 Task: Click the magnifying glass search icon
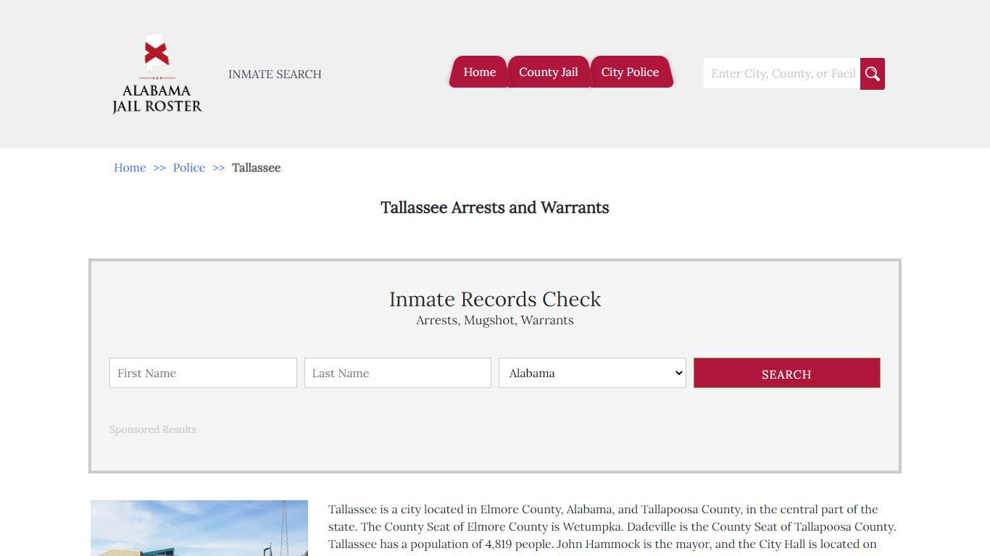click(x=873, y=74)
